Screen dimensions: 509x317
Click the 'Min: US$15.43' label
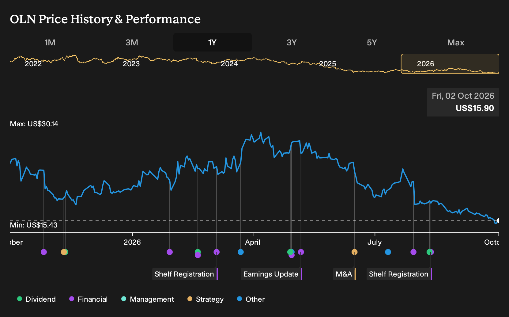(x=34, y=225)
